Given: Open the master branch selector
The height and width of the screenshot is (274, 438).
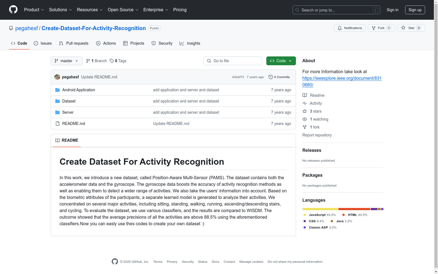Looking at the screenshot, I should tap(67, 61).
